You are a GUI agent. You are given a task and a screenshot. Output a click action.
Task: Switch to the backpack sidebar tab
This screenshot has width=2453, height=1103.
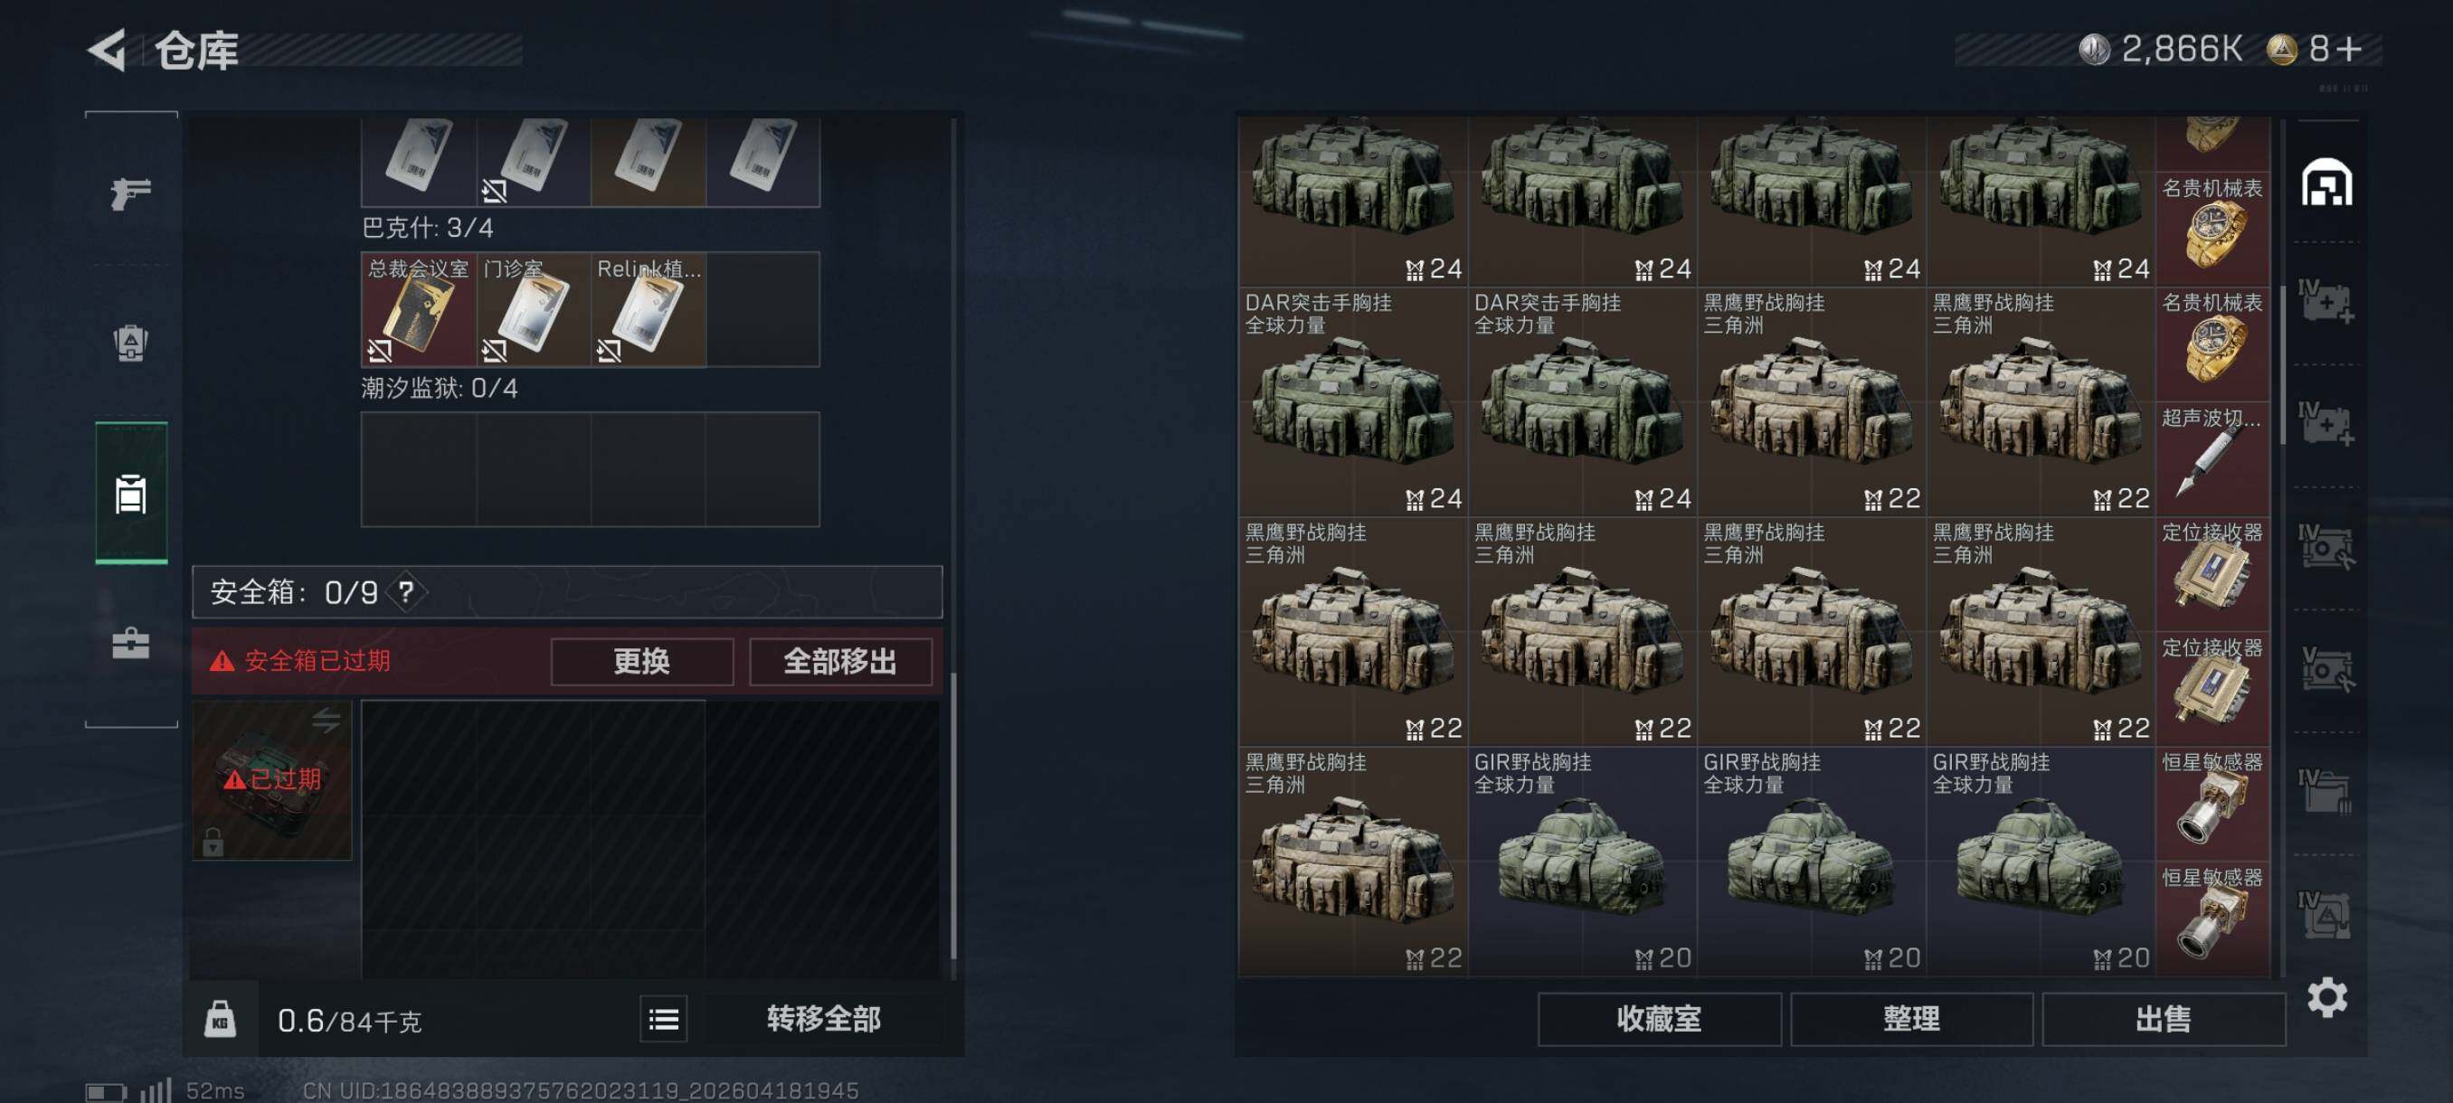(130, 344)
